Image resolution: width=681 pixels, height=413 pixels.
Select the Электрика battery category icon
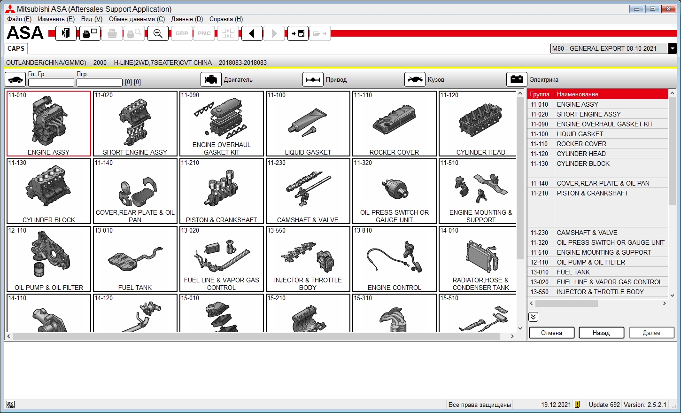click(517, 79)
